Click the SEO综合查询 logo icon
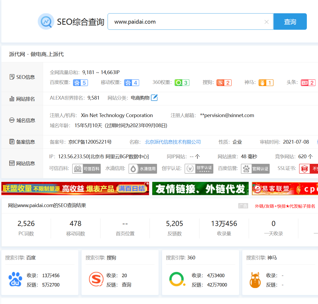318x304 pixels. 46,22
